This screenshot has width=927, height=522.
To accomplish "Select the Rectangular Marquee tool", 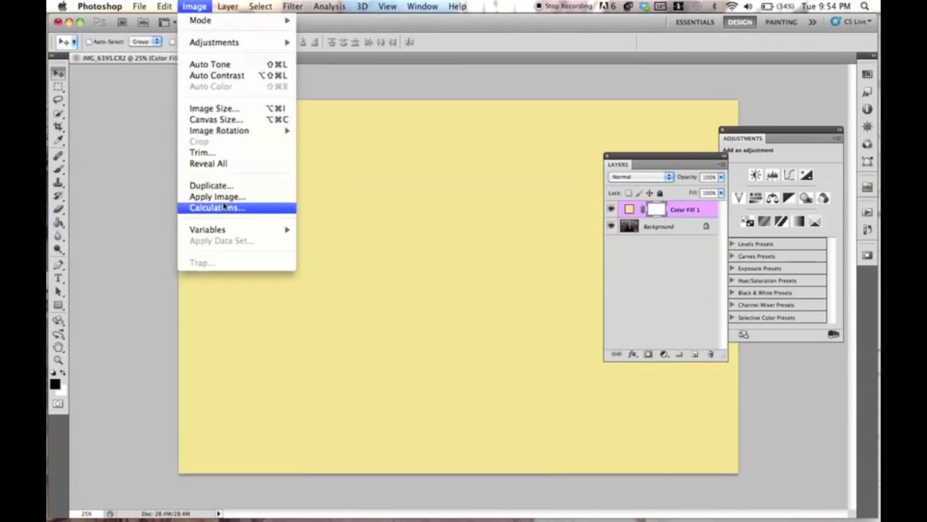I will 58,86.
